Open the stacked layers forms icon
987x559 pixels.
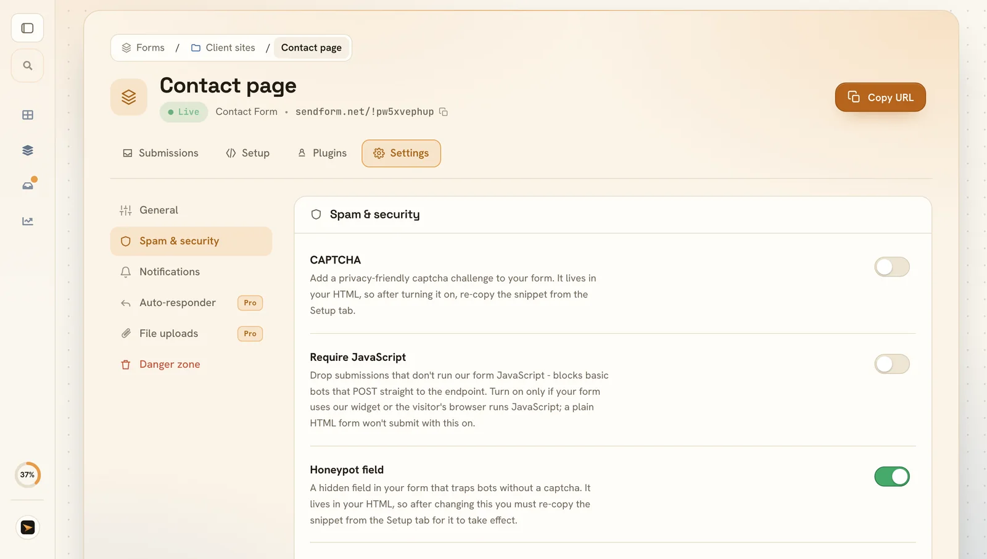click(28, 151)
